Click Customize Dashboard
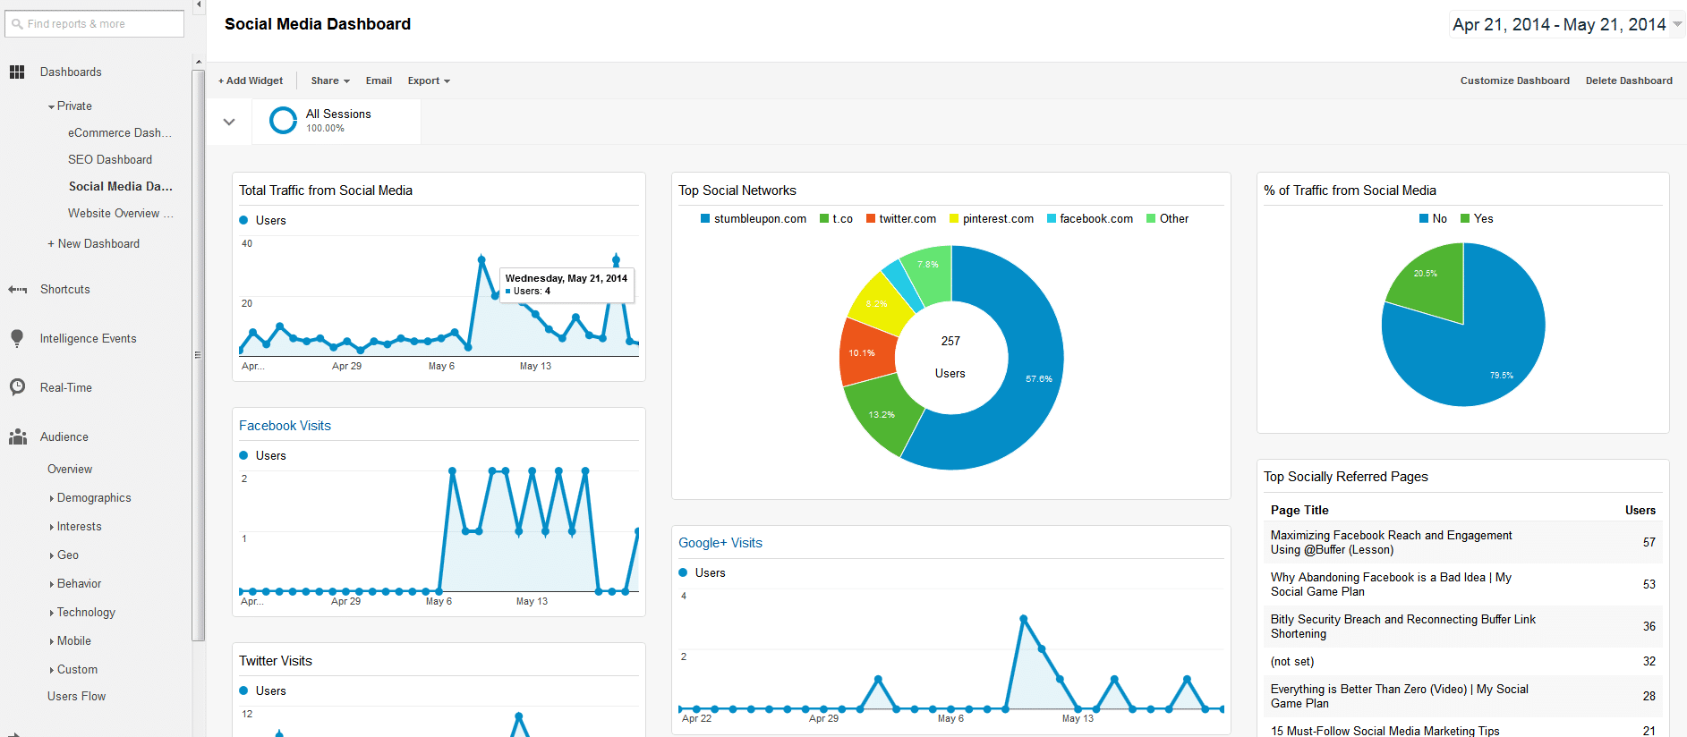The image size is (1687, 737). click(1514, 80)
